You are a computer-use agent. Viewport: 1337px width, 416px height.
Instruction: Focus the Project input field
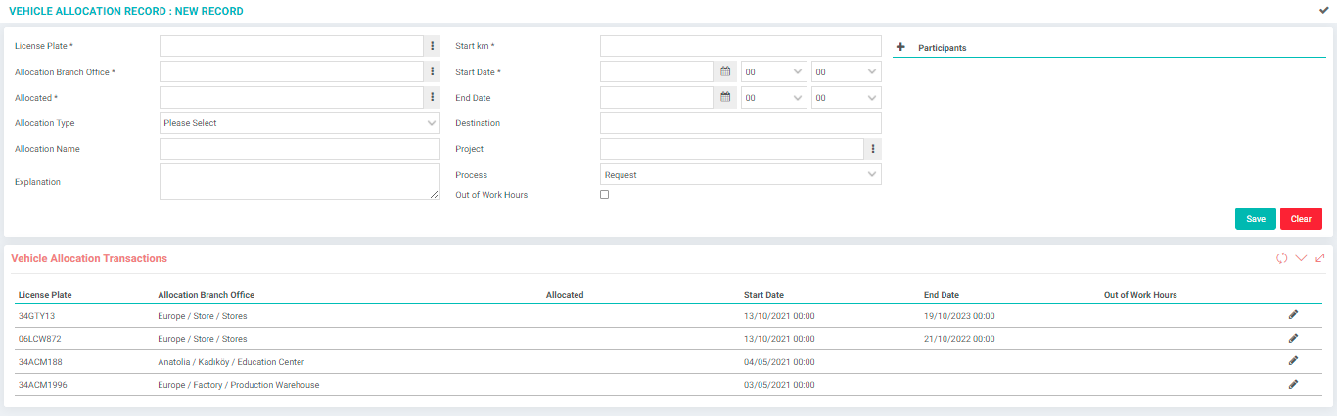point(732,149)
